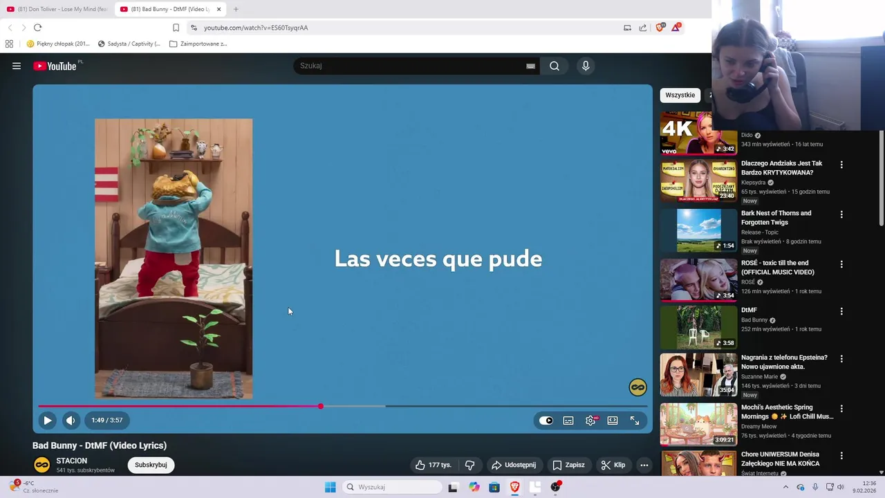Open Brave Shields lion icon
885x498 pixels.
coord(660,28)
